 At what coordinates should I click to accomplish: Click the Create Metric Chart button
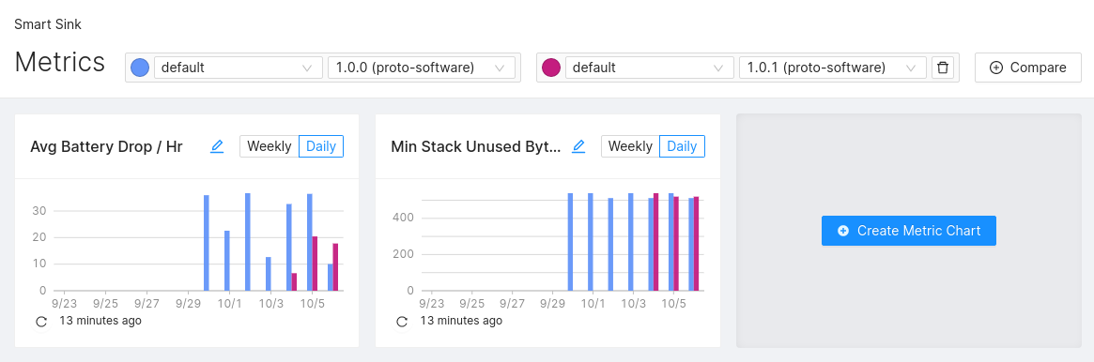click(908, 231)
